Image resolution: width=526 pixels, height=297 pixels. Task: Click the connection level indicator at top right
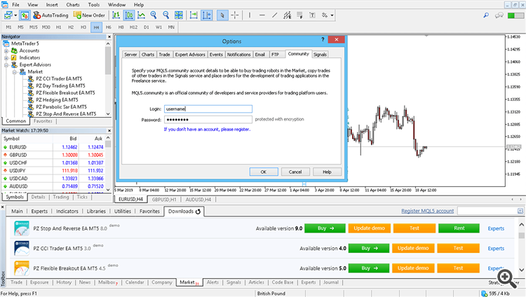pos(515,15)
